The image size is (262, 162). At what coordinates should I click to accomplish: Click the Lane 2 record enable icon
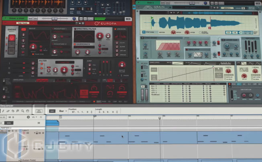[24, 133]
